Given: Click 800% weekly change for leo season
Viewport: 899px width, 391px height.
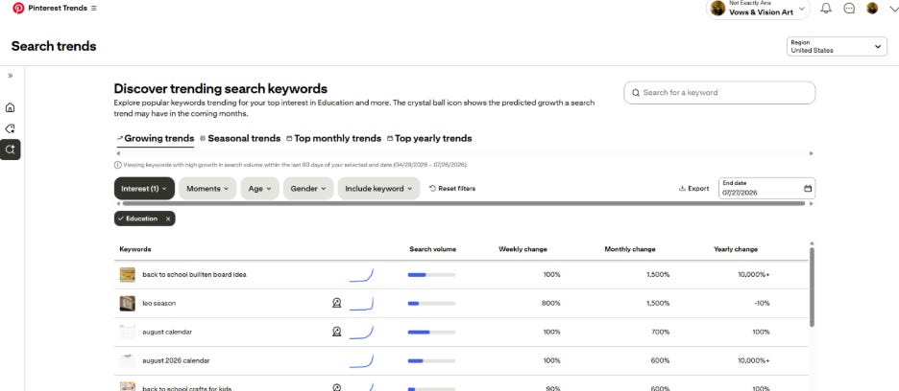Looking at the screenshot, I should (551, 304).
